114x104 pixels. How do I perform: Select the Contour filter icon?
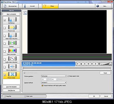[x=12, y=43]
